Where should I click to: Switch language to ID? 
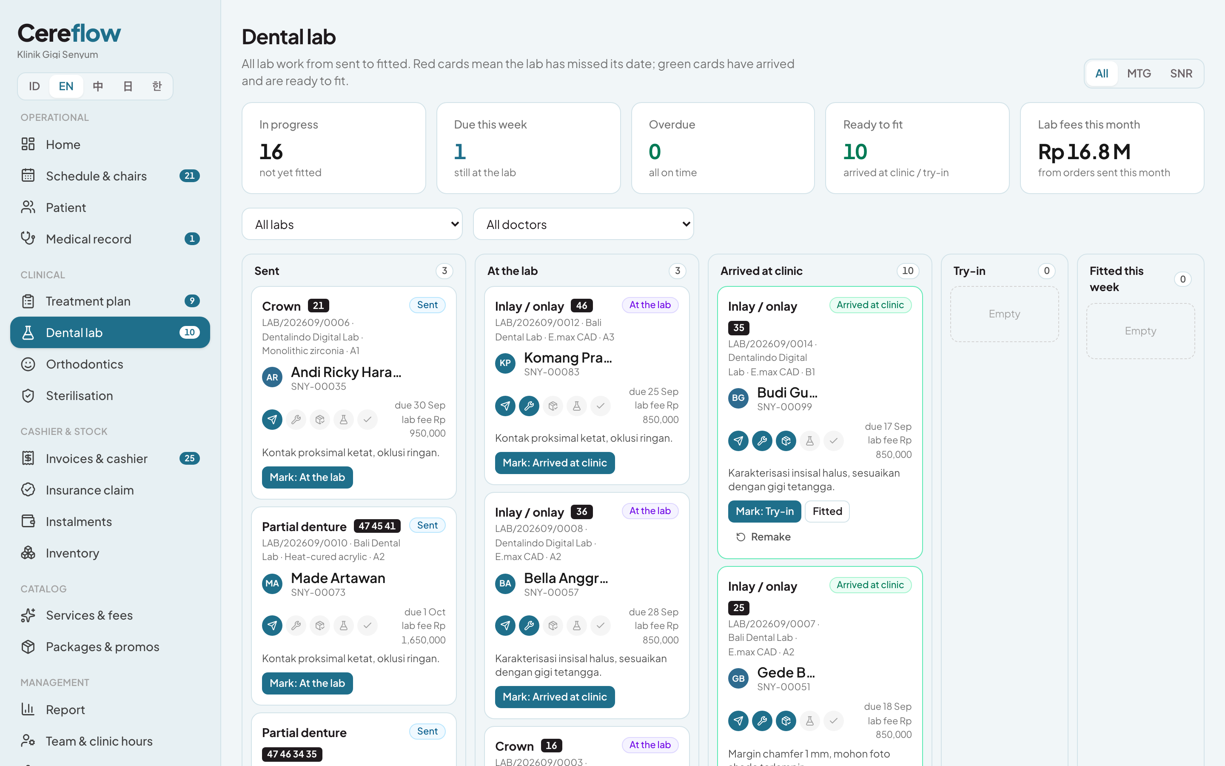pyautogui.click(x=34, y=86)
